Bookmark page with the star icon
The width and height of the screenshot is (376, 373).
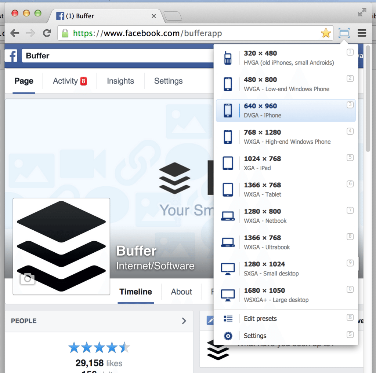point(326,33)
